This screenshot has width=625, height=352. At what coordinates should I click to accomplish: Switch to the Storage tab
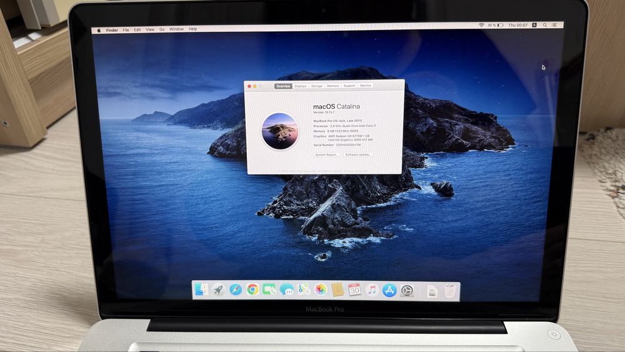click(317, 86)
